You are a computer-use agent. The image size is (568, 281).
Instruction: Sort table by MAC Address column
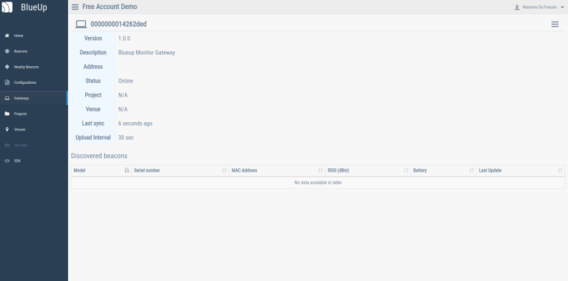point(277,170)
